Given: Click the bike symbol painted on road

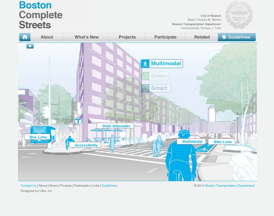Looking at the screenshot, I should click(x=202, y=149).
